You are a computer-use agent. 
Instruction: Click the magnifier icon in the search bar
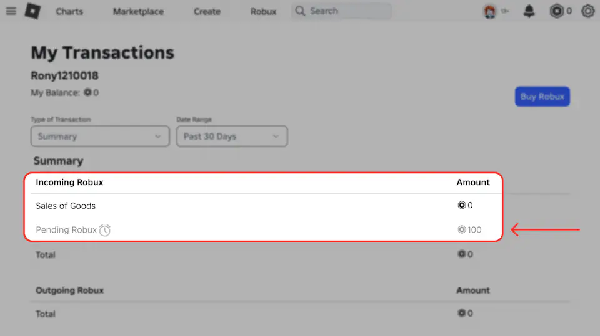[301, 11]
